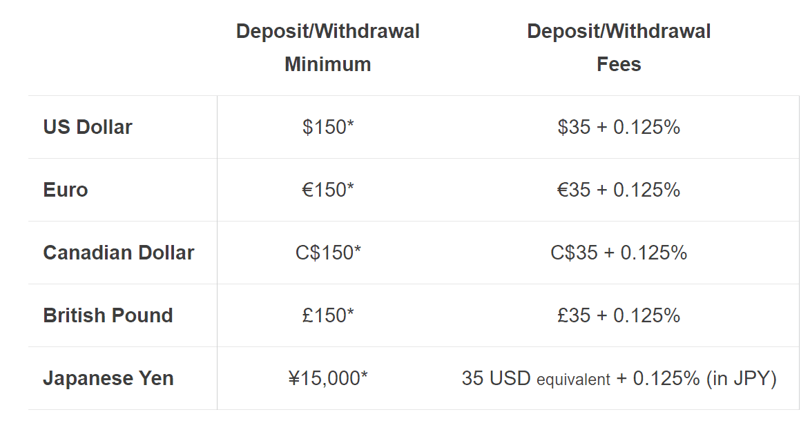Click the word Fees in header

(619, 64)
